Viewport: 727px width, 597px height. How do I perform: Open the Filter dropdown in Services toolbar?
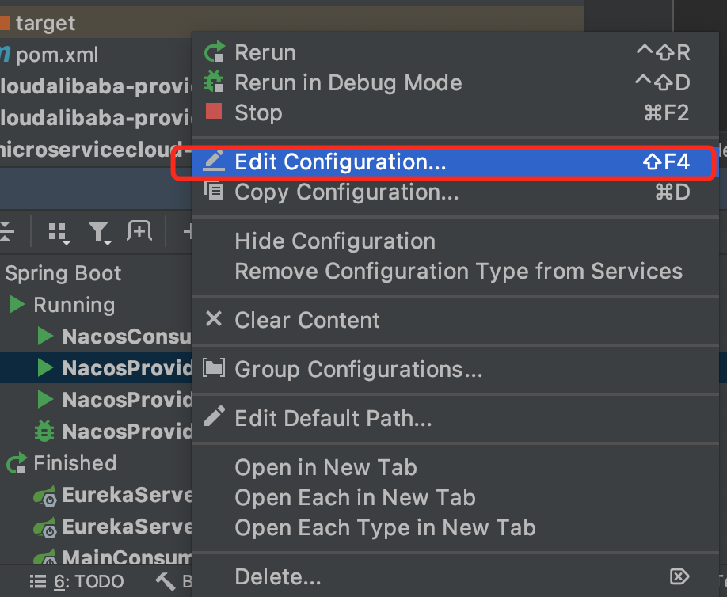99,231
